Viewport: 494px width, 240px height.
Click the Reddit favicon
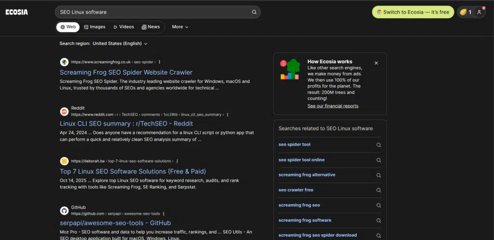pyautogui.click(x=64, y=111)
